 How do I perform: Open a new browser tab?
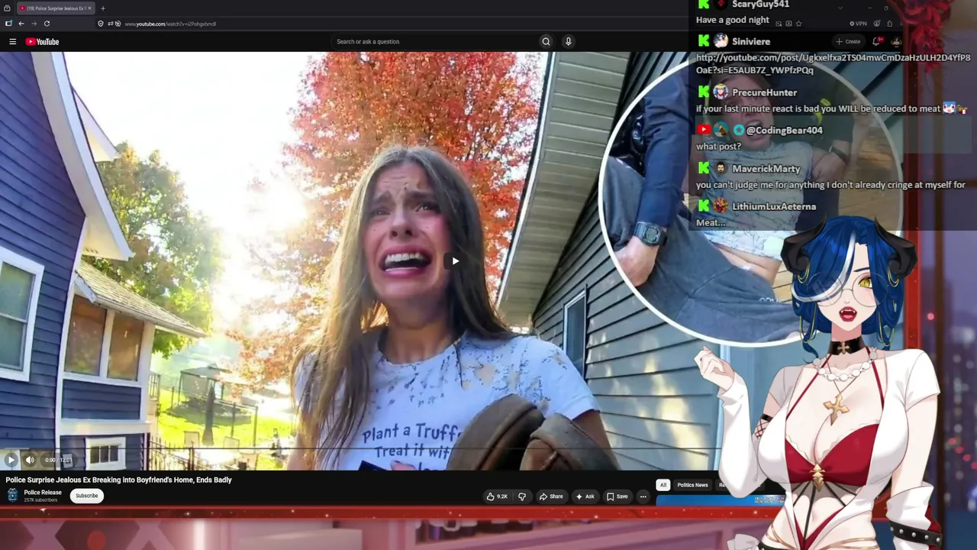coord(103,8)
